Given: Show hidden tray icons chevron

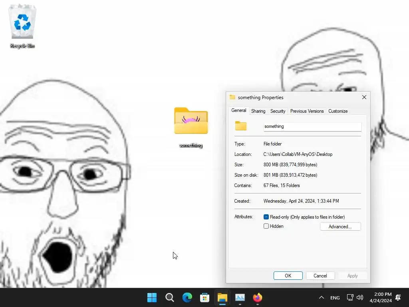Looking at the screenshot, I should (322, 297).
